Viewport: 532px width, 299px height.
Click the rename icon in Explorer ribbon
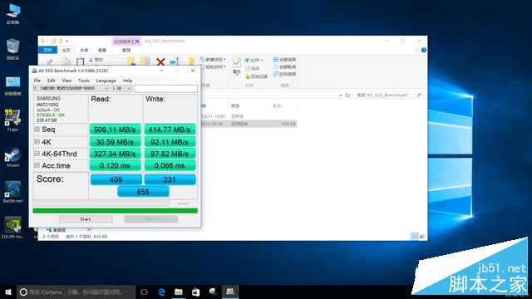pyautogui.click(x=175, y=61)
